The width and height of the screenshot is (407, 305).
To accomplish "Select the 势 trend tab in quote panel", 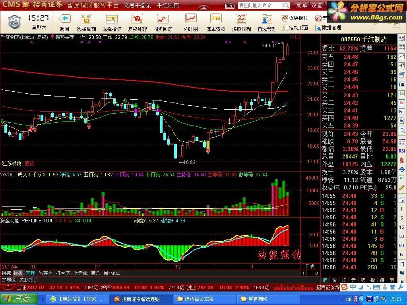I will [x=363, y=280].
